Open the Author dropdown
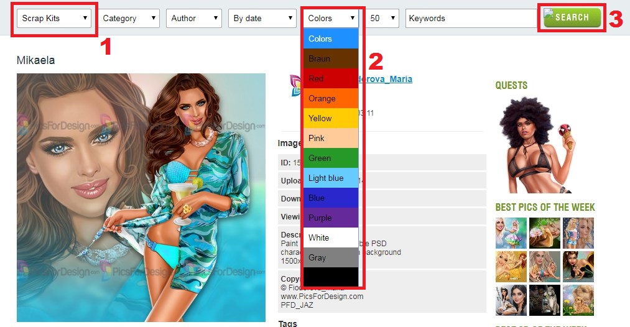The width and height of the screenshot is (630, 327). 194,18
